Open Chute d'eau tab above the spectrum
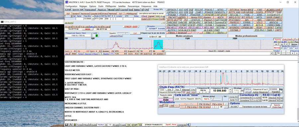Image resolution: width=299 pixels, height=127 pixels. coord(287,39)
